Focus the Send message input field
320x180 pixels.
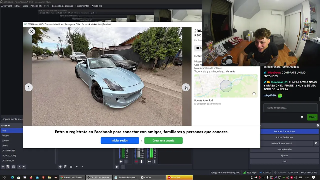coord(290,108)
